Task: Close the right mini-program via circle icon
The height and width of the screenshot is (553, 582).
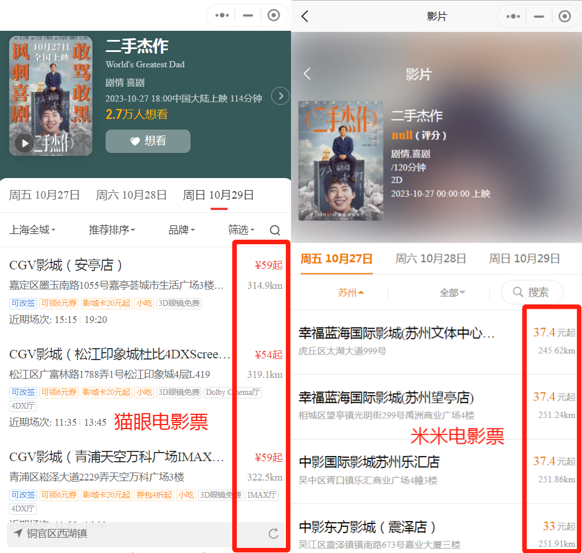Action: click(x=564, y=17)
